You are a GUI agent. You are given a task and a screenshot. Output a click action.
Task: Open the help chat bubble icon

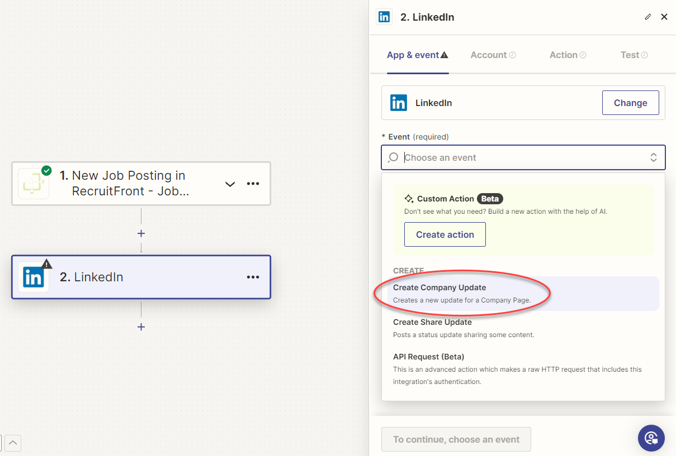pos(651,438)
